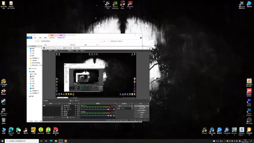Mute desktop audio speaker icon

[111, 116]
